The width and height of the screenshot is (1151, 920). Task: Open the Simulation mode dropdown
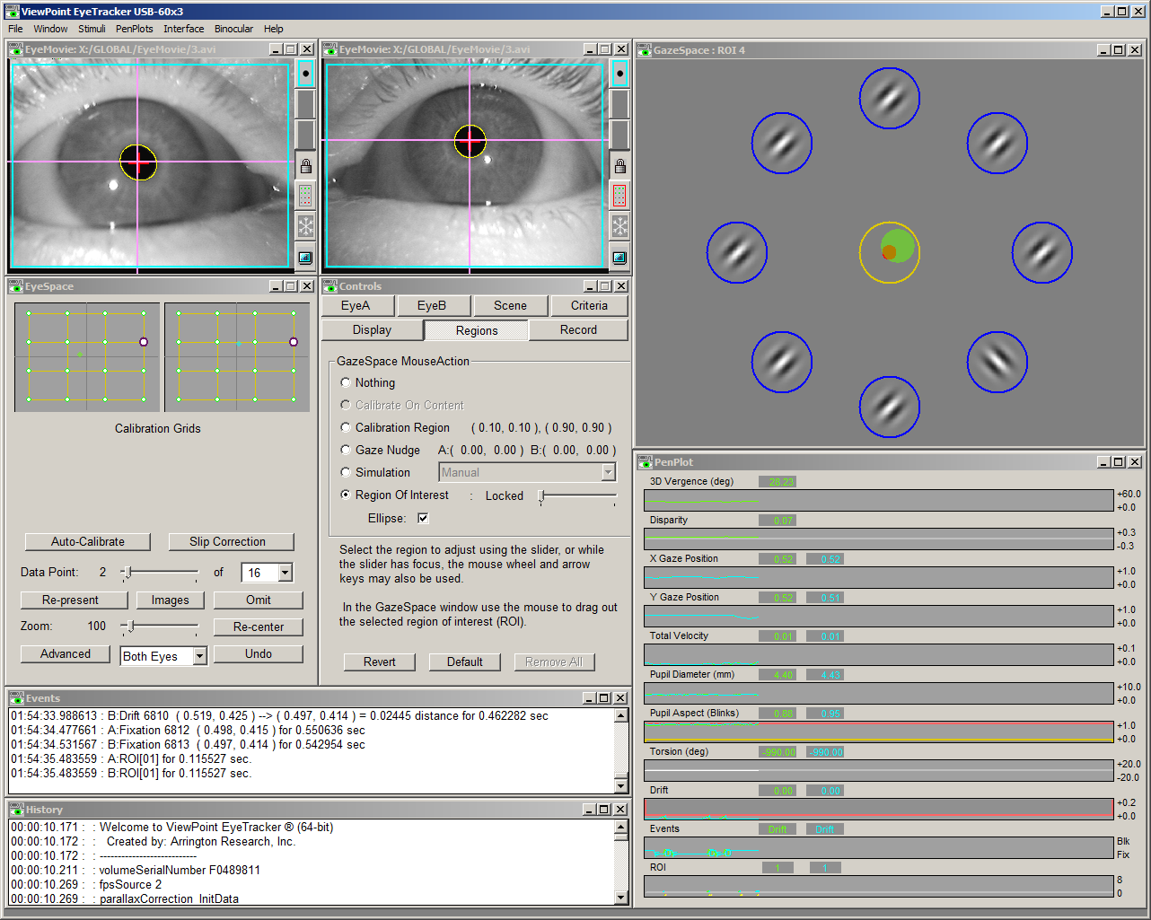coord(610,472)
